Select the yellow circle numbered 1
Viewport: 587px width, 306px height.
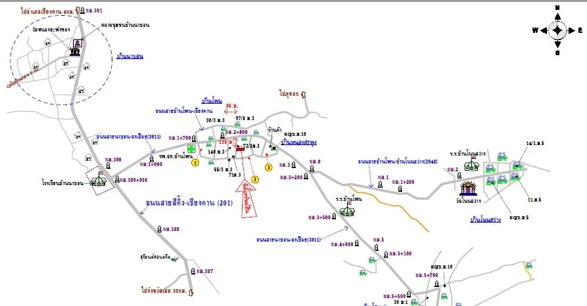195,163
